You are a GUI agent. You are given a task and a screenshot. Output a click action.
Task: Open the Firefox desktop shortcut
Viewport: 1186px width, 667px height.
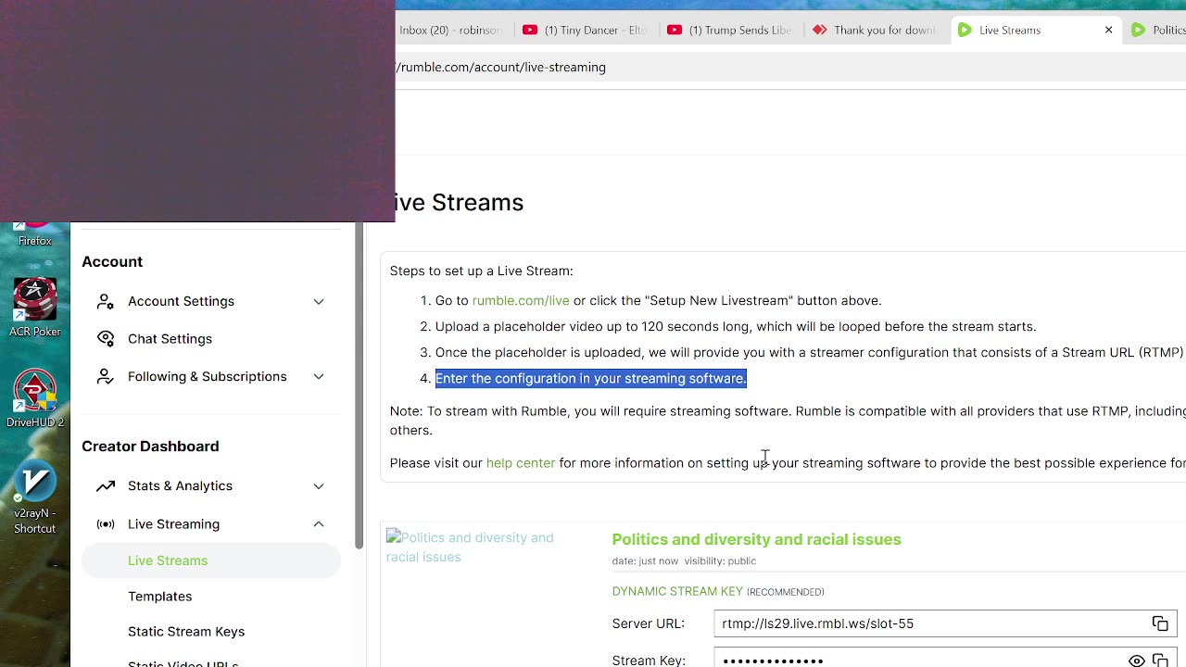(35, 235)
